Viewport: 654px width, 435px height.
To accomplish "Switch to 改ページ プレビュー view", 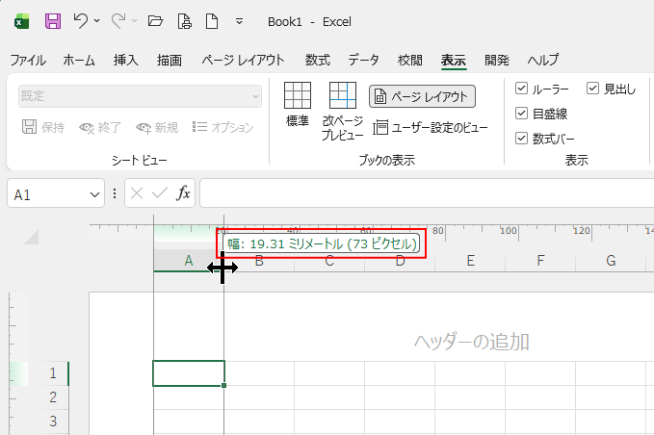I will 343,111.
